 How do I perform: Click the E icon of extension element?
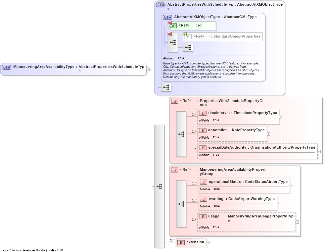tap(181, 243)
